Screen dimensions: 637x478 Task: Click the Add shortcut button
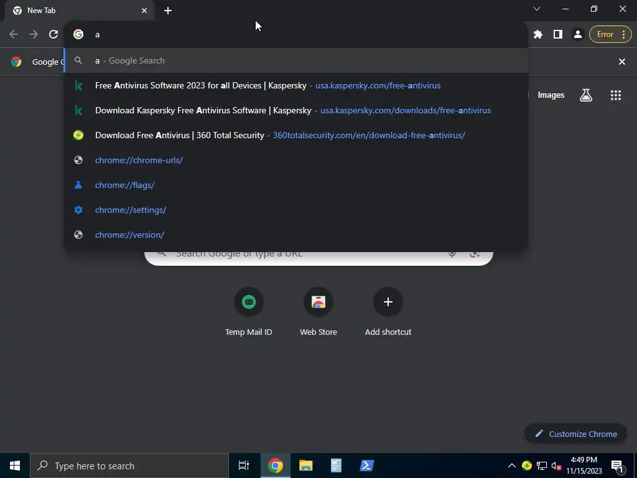[388, 312]
